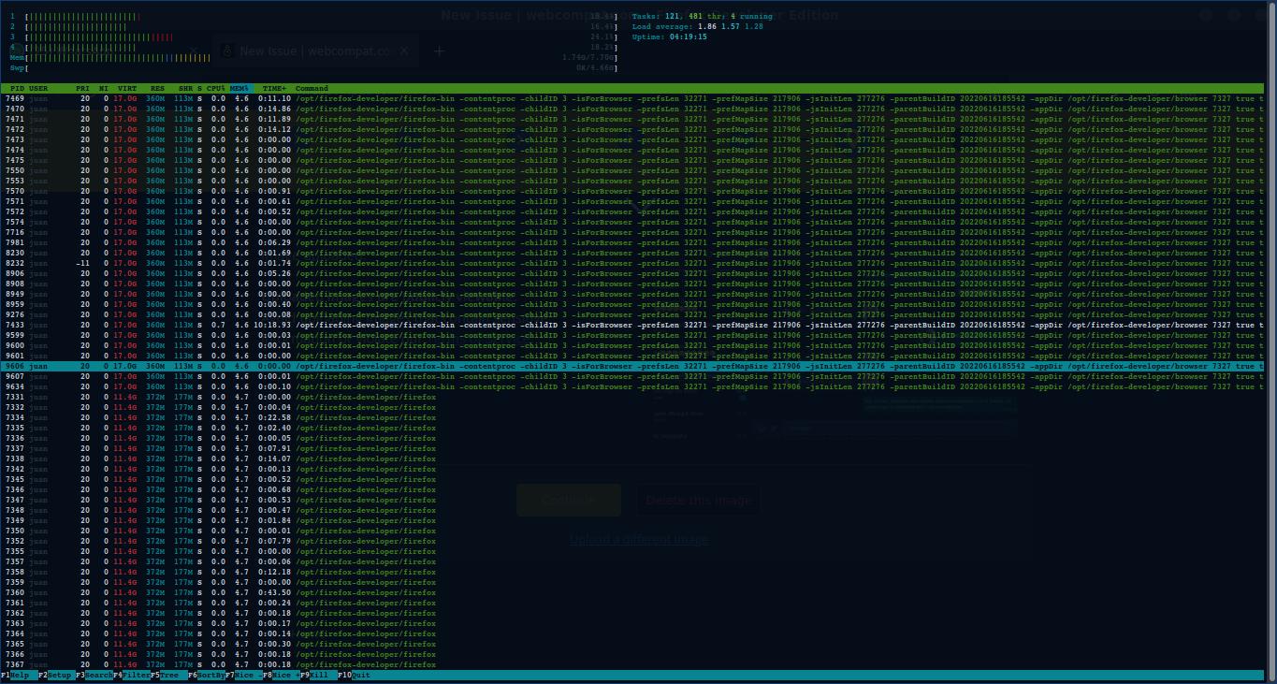
Task: Switch to Tree view mode
Action: (x=168, y=674)
